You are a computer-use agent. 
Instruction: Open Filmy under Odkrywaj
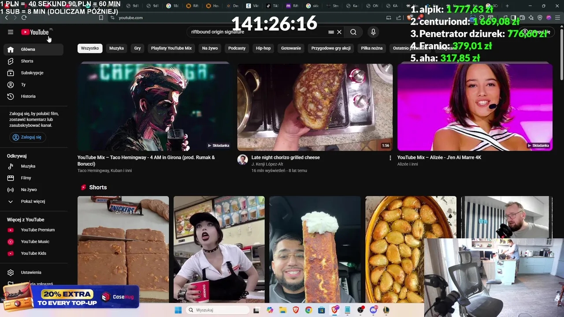click(33, 178)
